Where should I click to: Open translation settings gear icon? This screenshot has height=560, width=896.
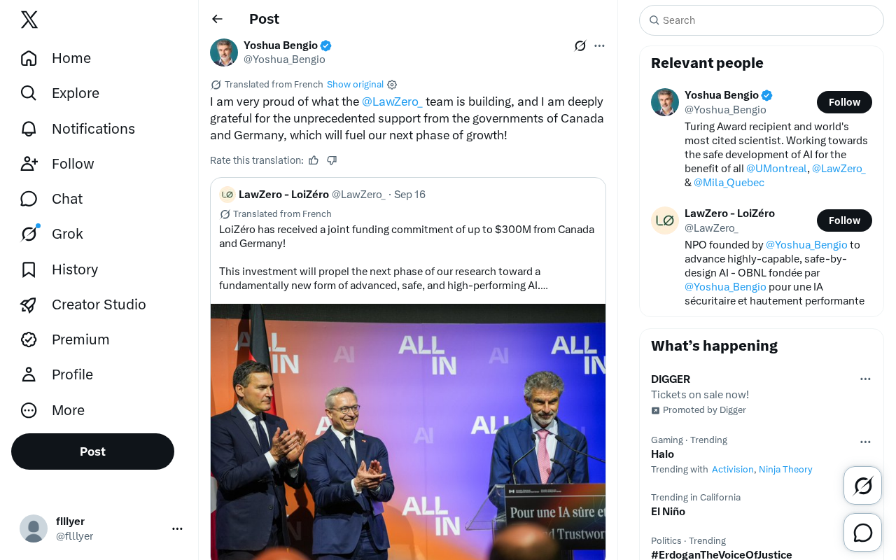[x=392, y=85]
